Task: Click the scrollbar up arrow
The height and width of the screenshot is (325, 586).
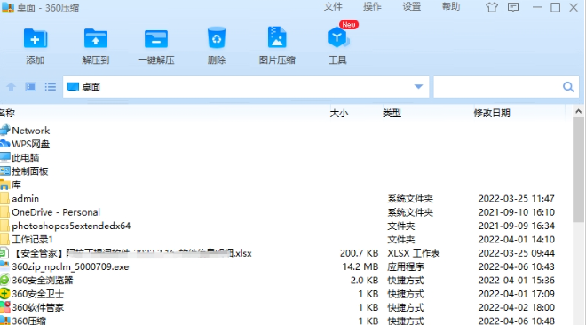Action: pyautogui.click(x=579, y=111)
